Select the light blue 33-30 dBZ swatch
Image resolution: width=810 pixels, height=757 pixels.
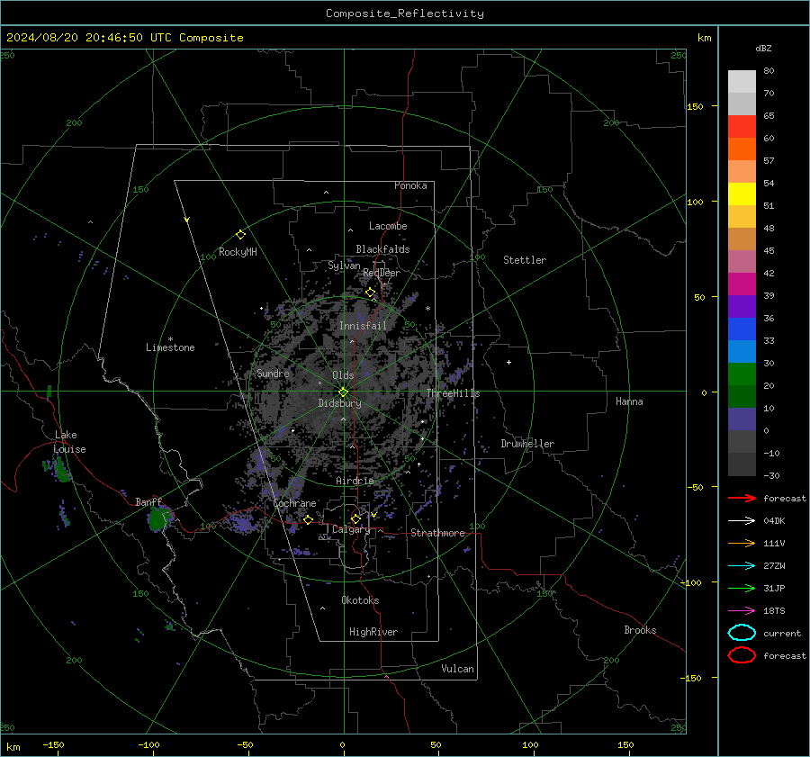pyautogui.click(x=742, y=351)
